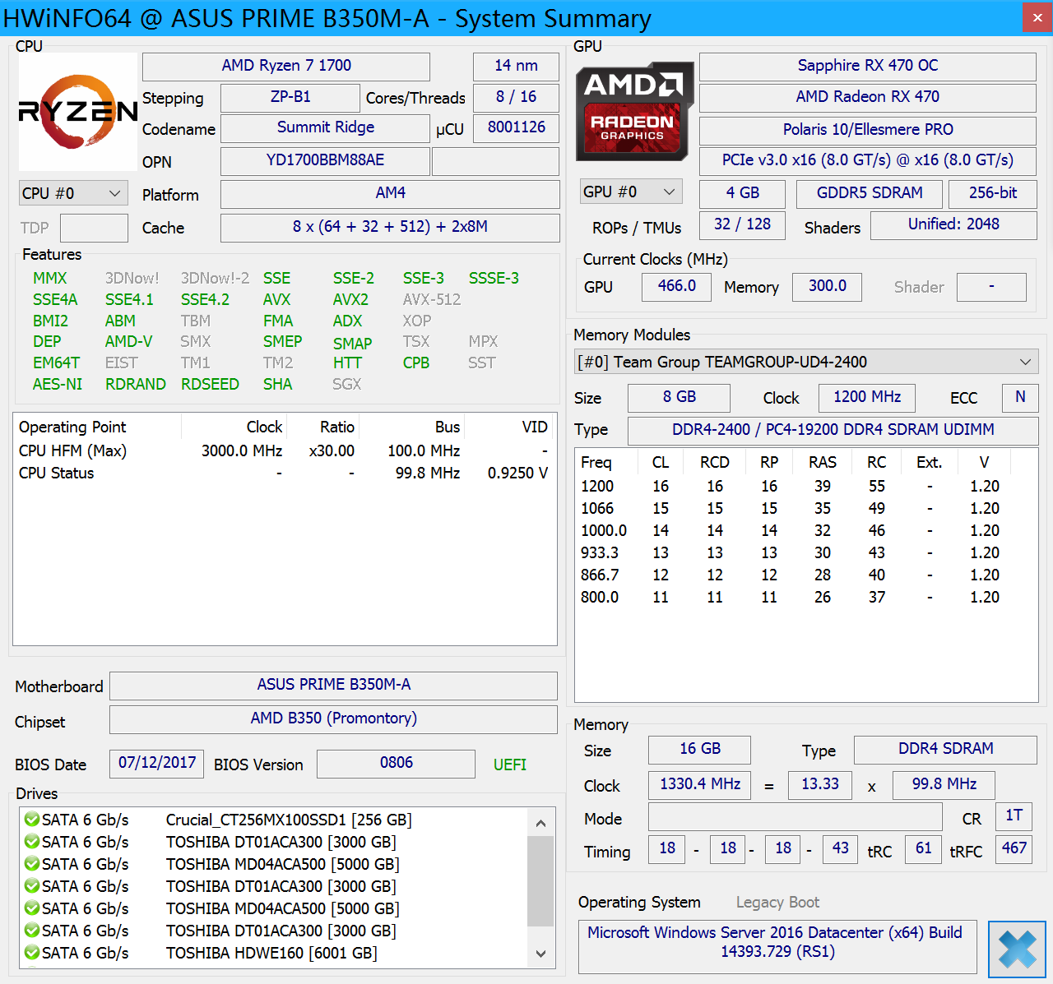1053x984 pixels.
Task: Click the GDDR5 SDRAM field
Action: tap(869, 193)
